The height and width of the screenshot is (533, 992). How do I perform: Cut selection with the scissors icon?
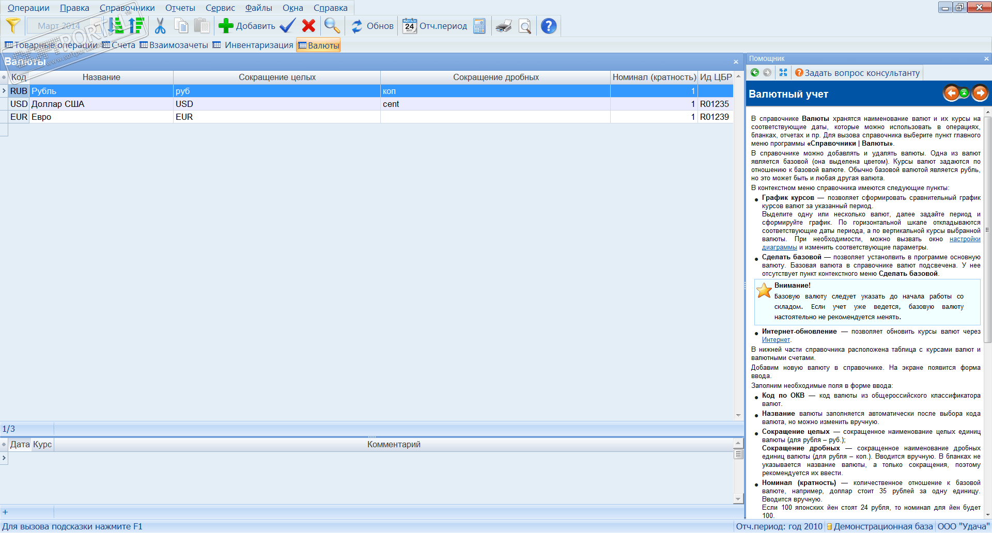(x=160, y=26)
